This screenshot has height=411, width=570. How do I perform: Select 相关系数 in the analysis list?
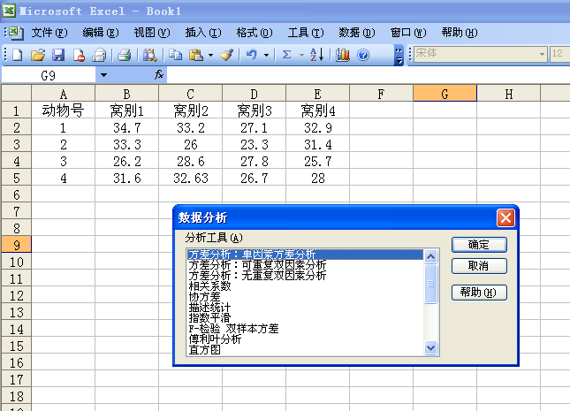[x=305, y=286]
